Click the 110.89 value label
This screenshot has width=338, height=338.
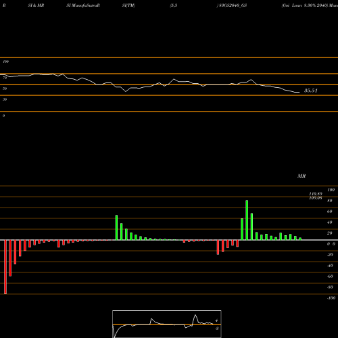pos(316,194)
